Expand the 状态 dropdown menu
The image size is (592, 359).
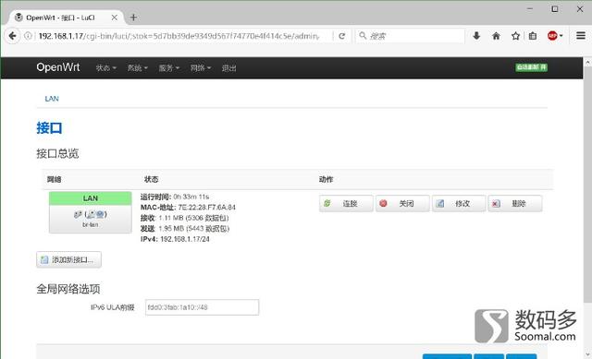[x=105, y=68]
